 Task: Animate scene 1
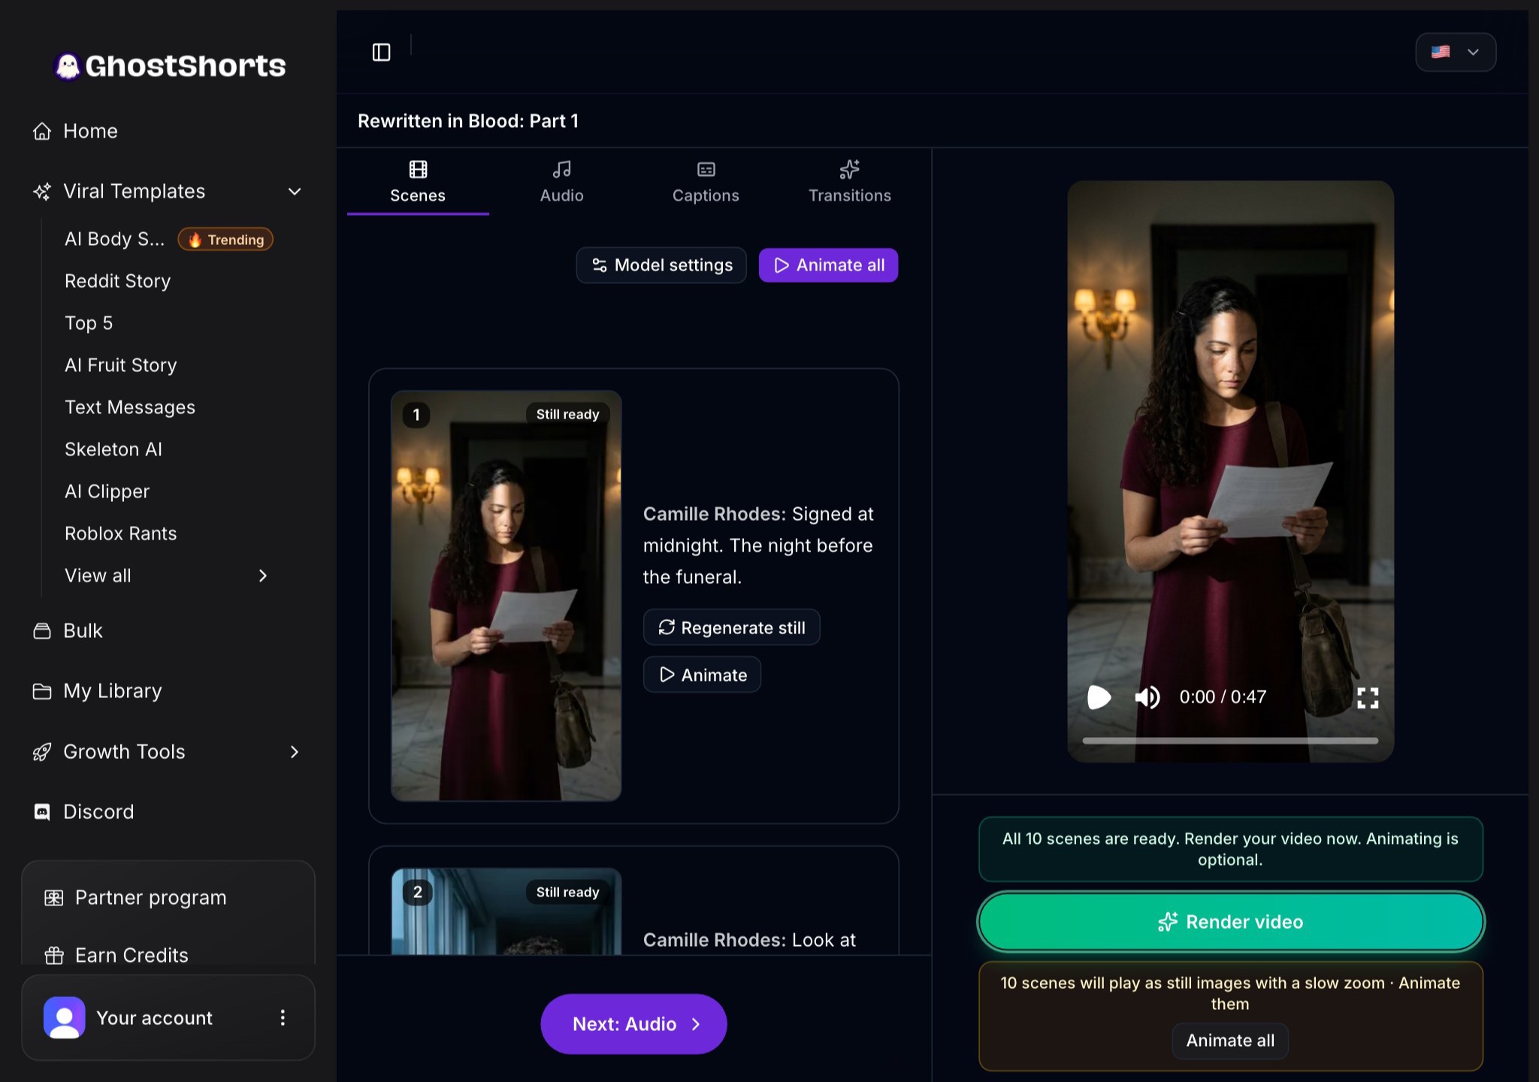tap(702, 675)
